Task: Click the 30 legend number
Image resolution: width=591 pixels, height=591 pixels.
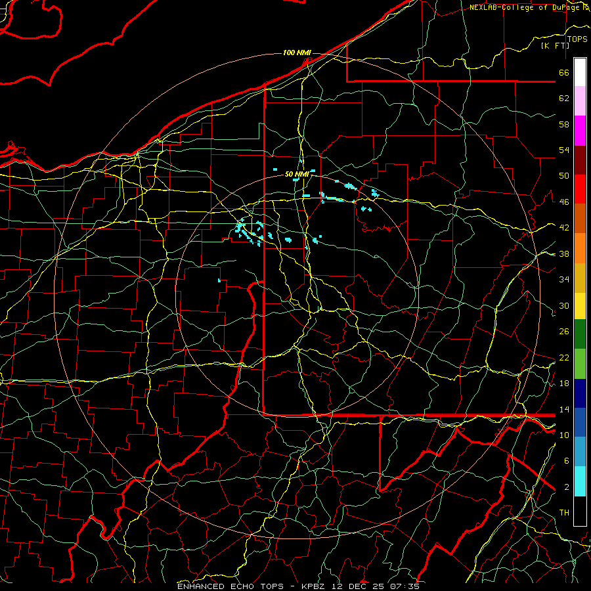Action: tap(564, 305)
